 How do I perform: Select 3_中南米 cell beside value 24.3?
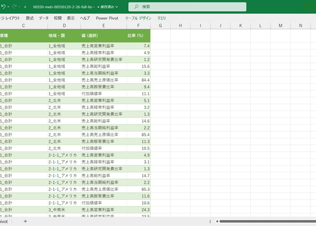64,210
